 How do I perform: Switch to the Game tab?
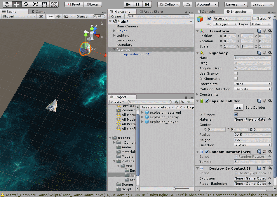(x=39, y=12)
